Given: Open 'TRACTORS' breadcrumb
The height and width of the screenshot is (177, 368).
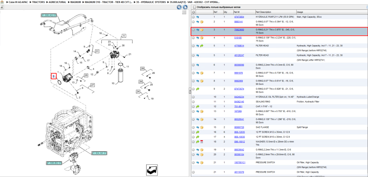Looking at the screenshot, I should tap(38, 2).
